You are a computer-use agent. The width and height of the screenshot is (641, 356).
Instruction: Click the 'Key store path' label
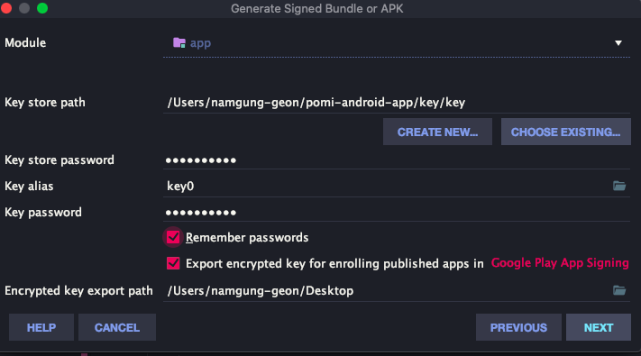click(x=45, y=102)
